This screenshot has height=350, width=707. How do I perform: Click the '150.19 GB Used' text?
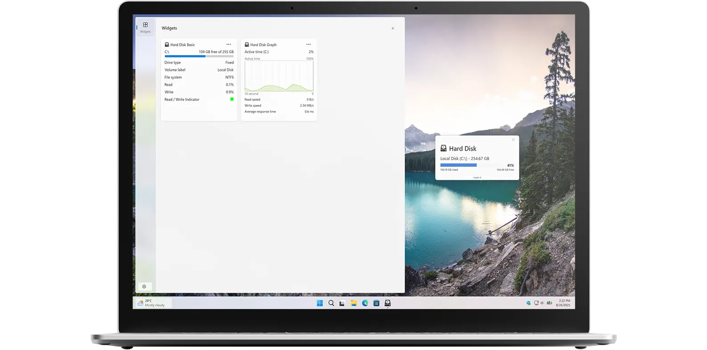[449, 170]
